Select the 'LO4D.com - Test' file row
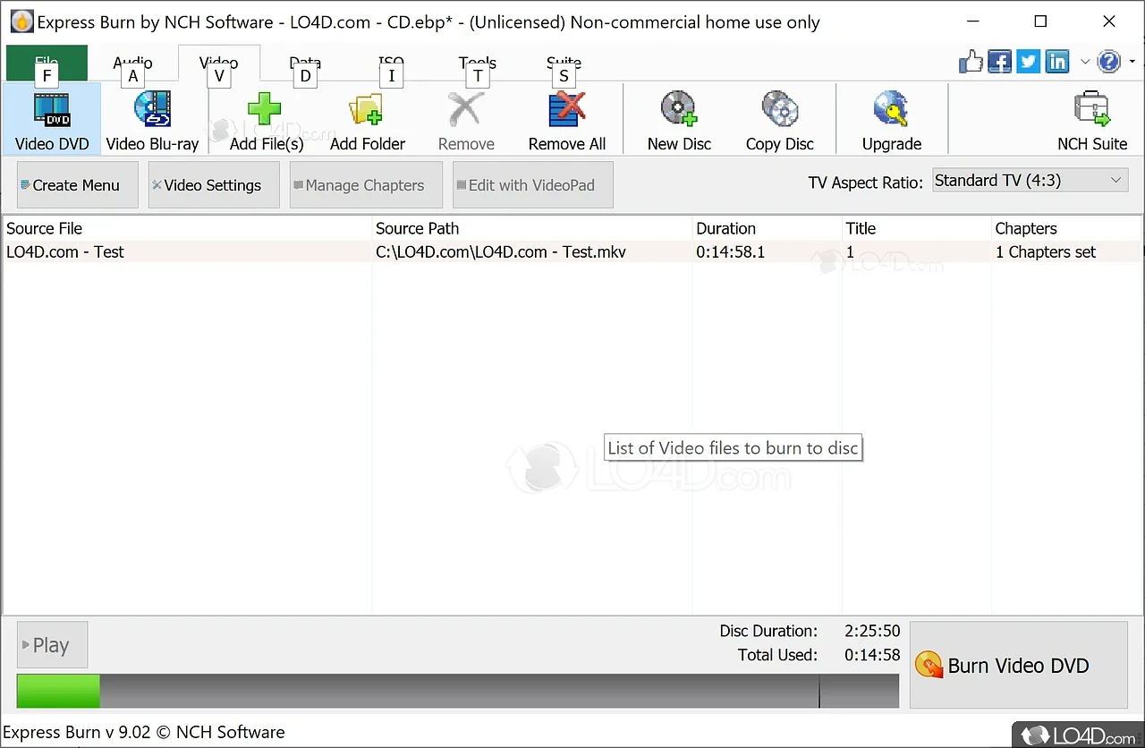This screenshot has width=1145, height=748. [572, 252]
